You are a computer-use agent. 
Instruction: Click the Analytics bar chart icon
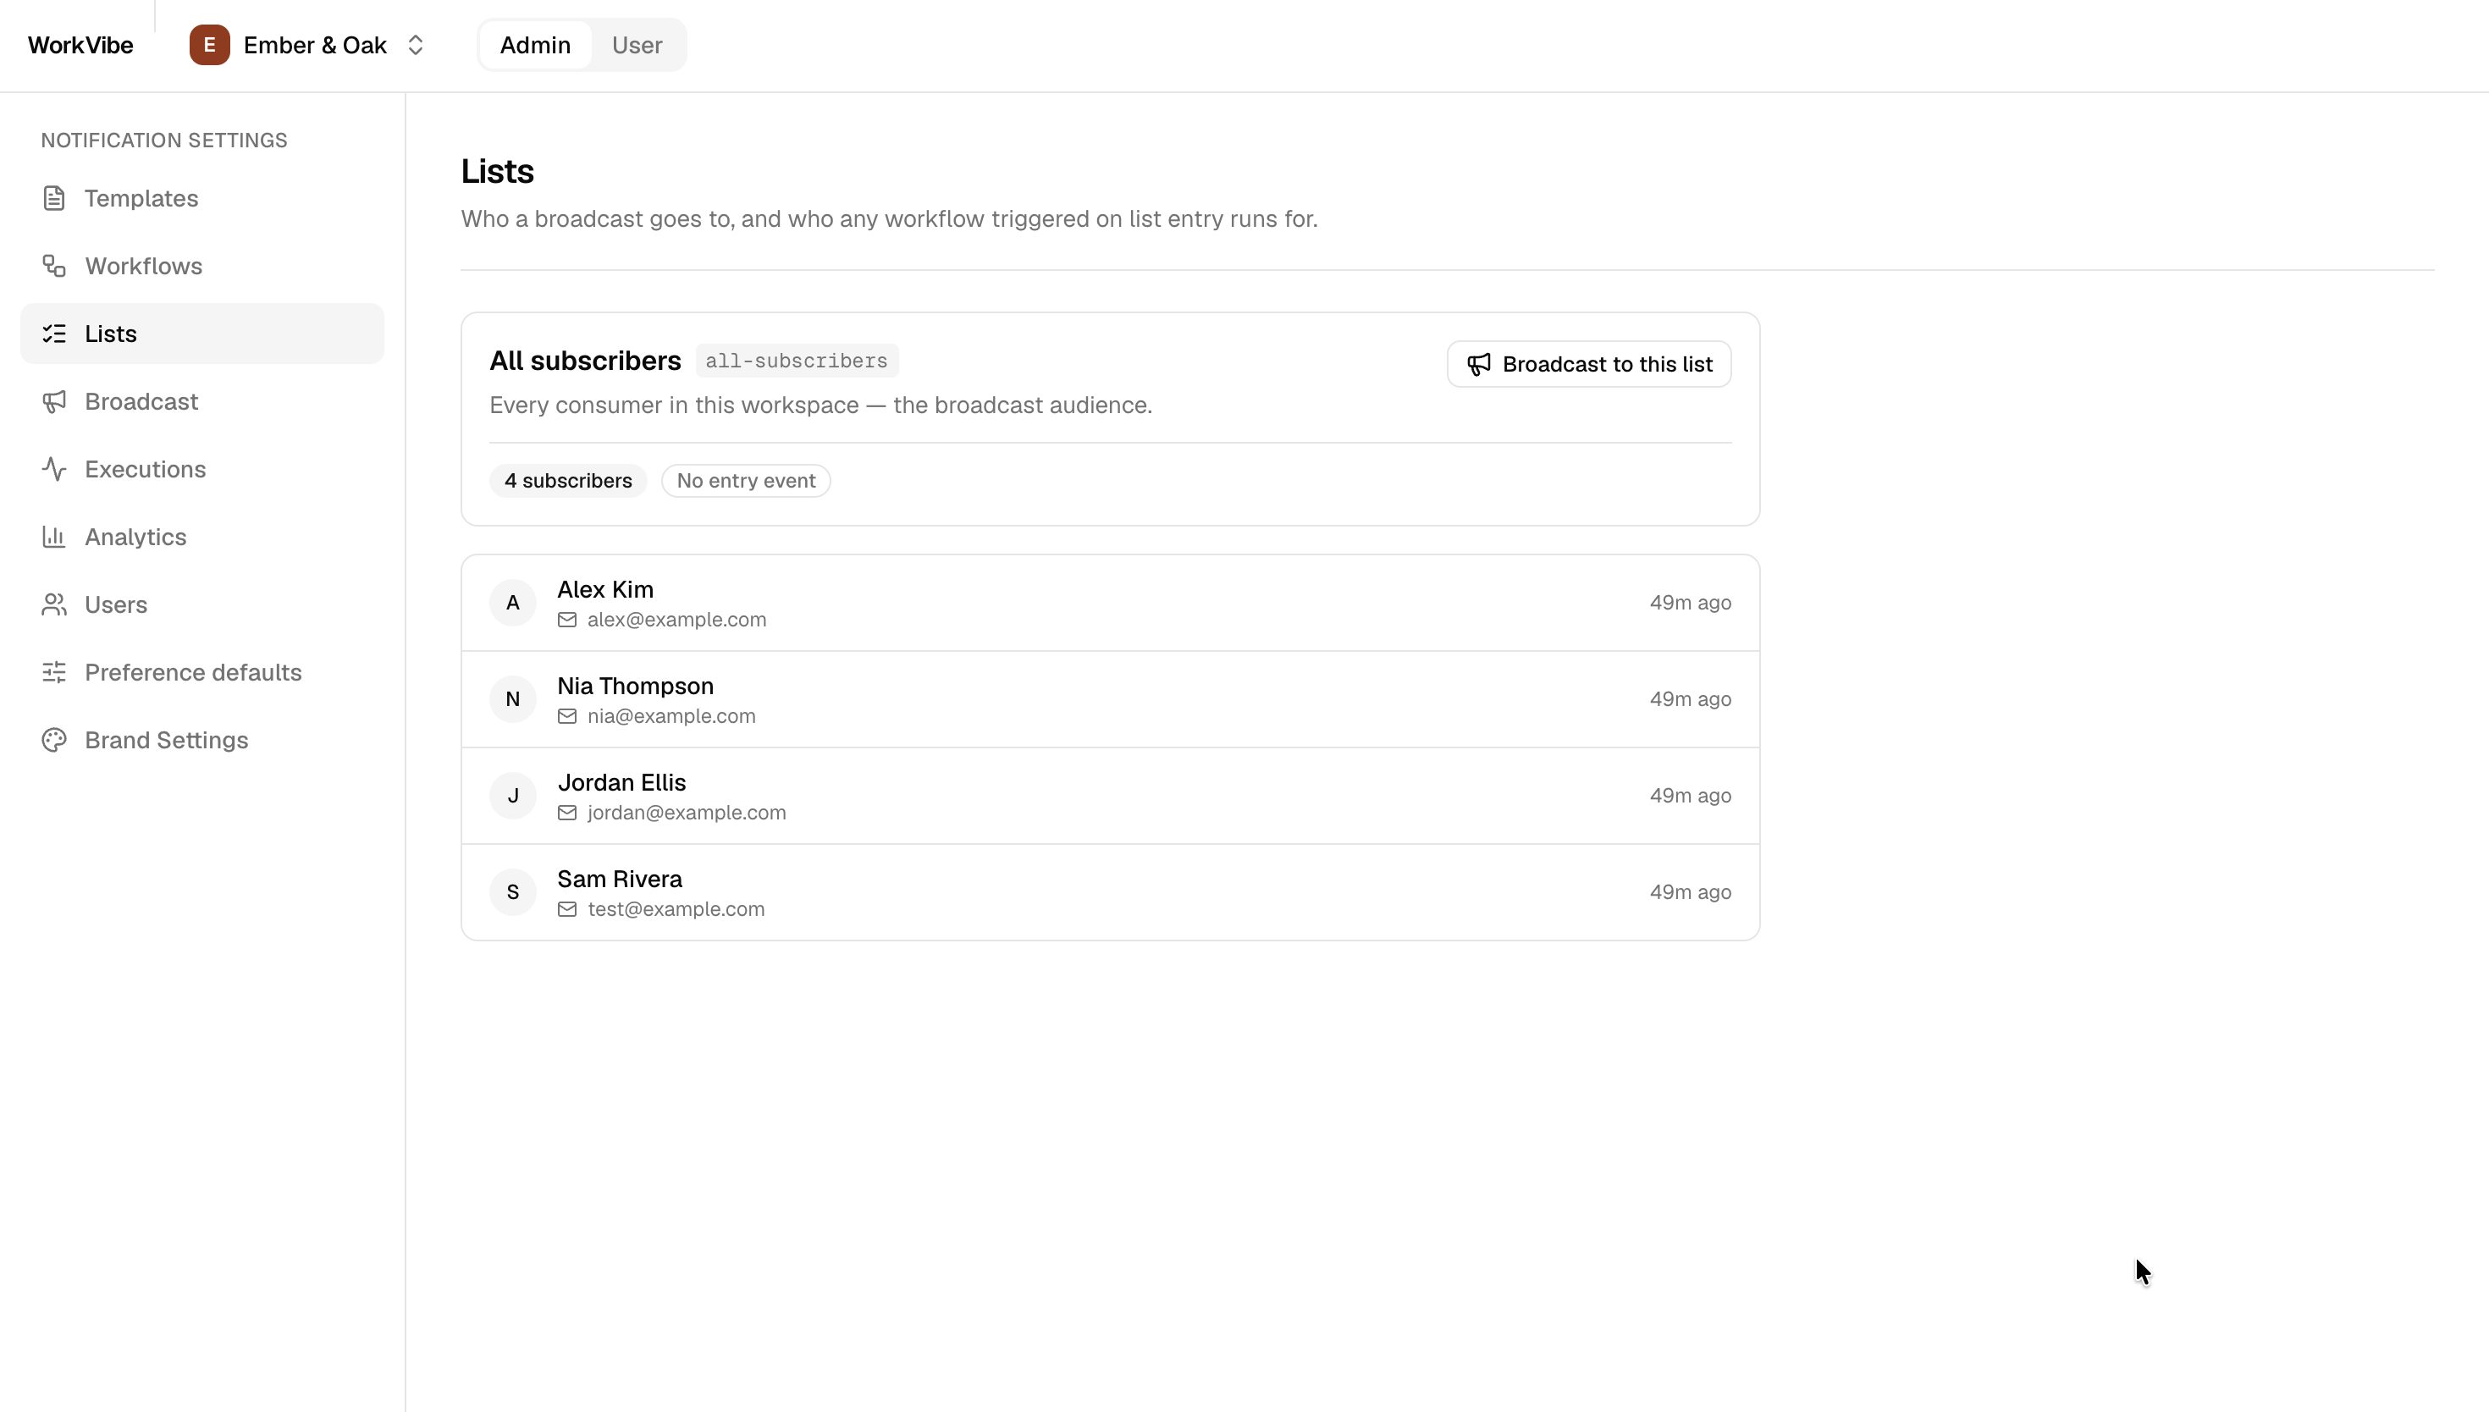coord(54,537)
